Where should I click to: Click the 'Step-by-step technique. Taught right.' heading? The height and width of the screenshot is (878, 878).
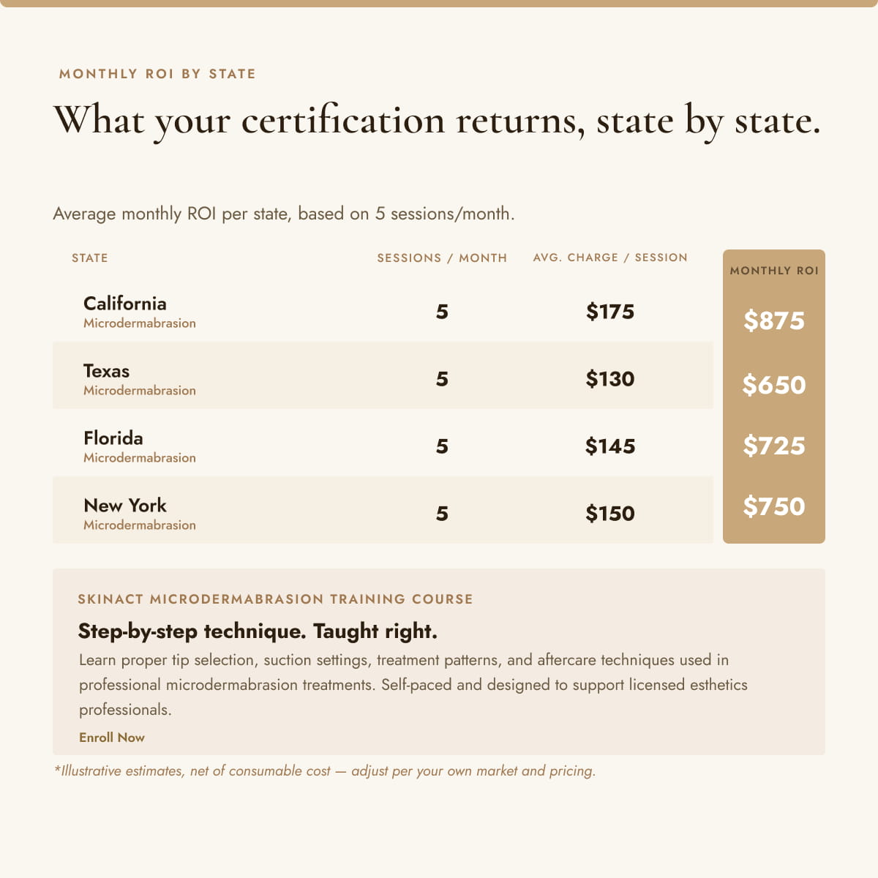pyautogui.click(x=258, y=631)
